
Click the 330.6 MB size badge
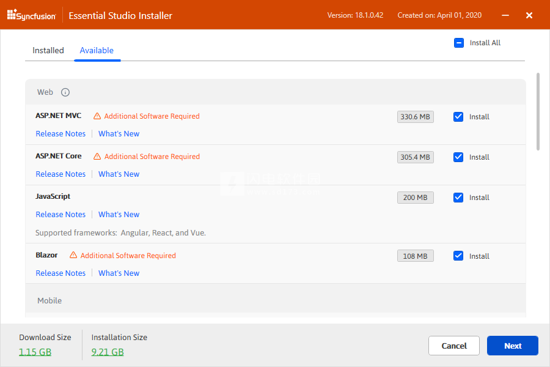pos(416,117)
